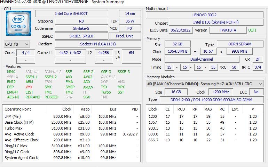Click the red VMX feature flag
268x167 pixels.
[29, 87]
